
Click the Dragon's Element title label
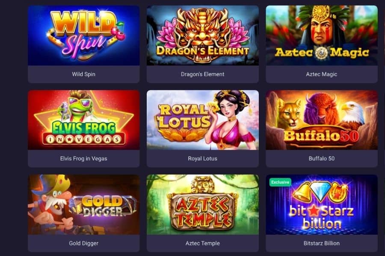pyautogui.click(x=203, y=74)
